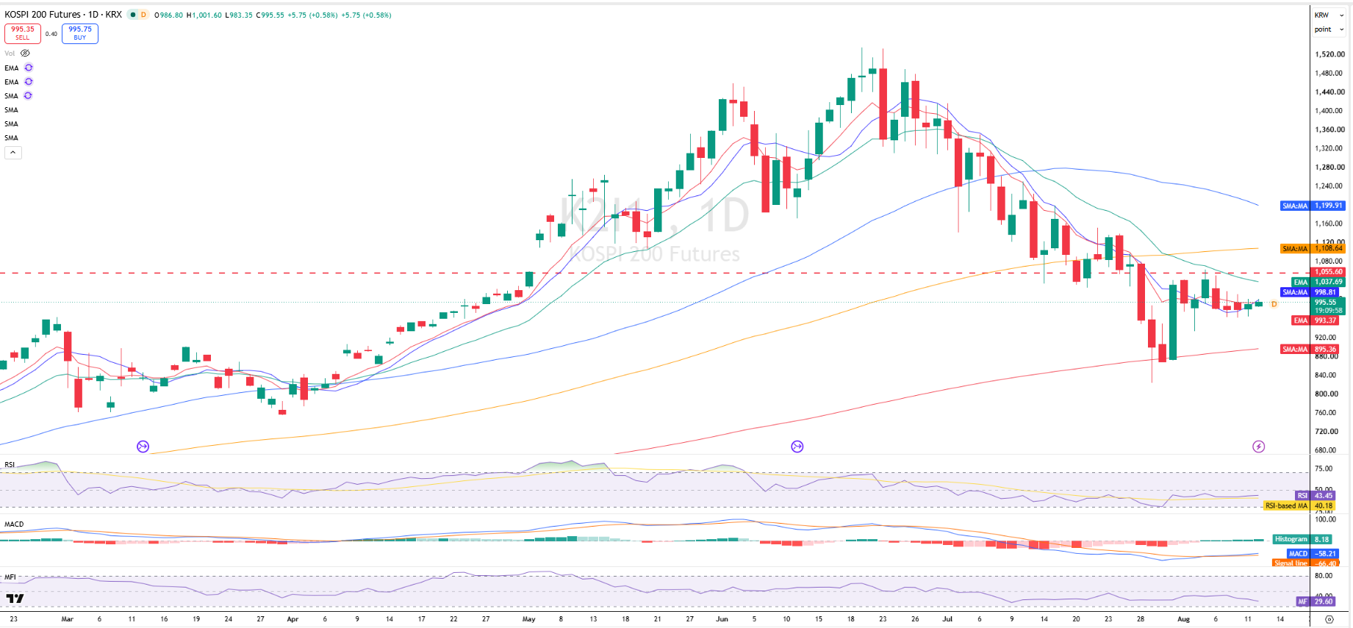Image resolution: width=1353 pixels, height=628 pixels.
Task: Click the Jun label on the time axis
Action: (722, 619)
